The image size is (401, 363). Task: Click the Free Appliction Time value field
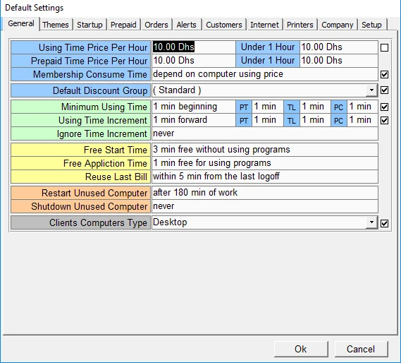point(265,163)
